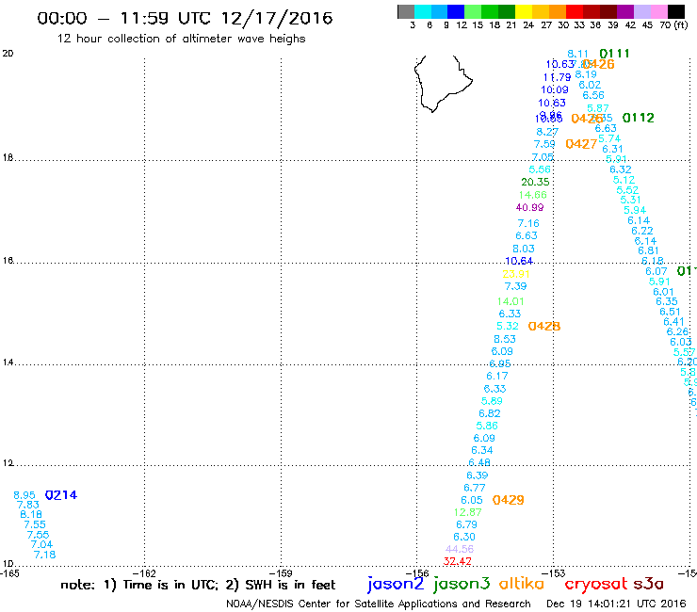Click the dark green value '20.35'
697x612 pixels.
(x=535, y=182)
